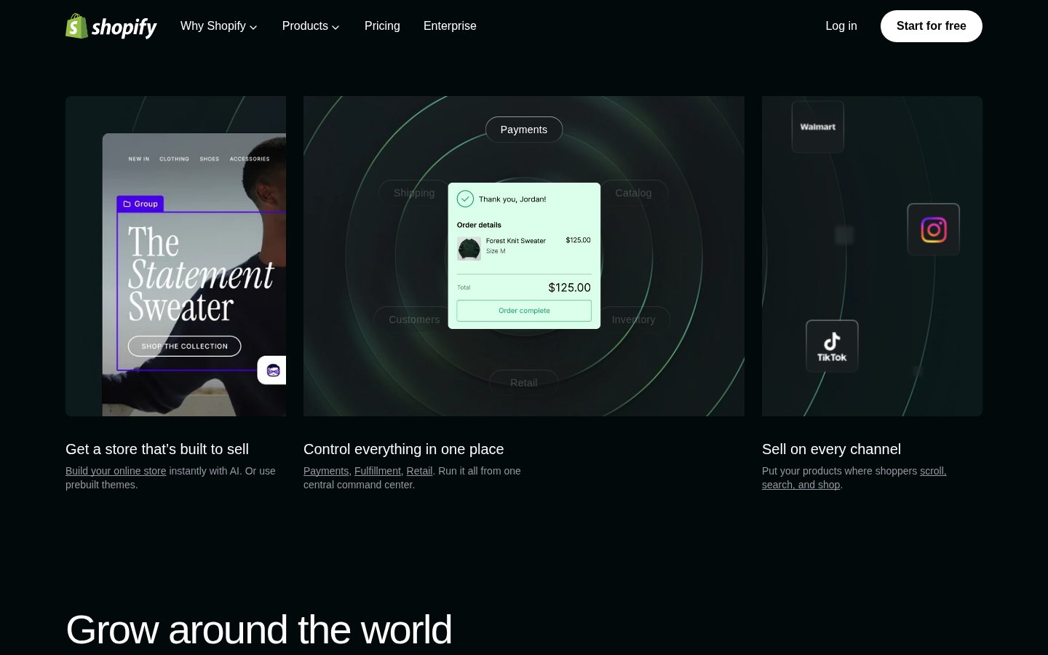Go to the Pricing page
This screenshot has height=655, width=1048.
pos(382,26)
